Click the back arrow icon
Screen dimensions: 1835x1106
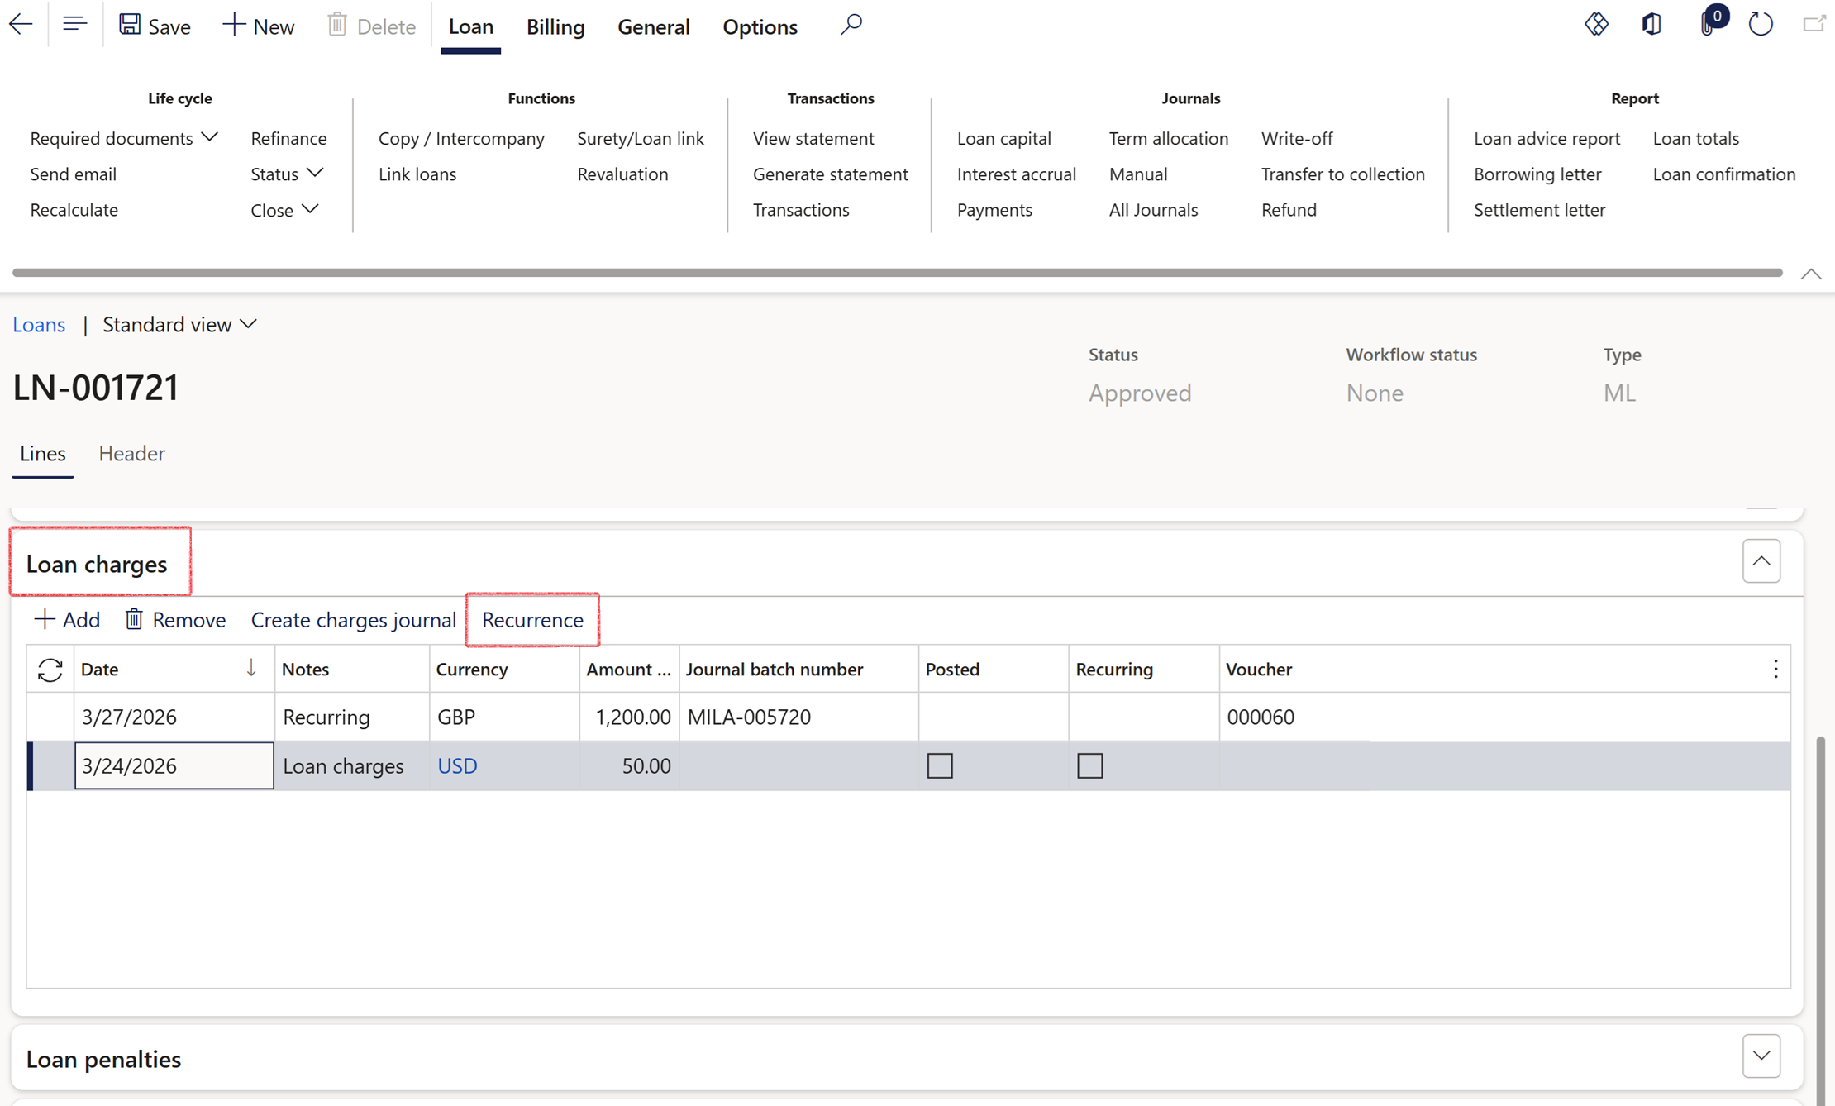(x=21, y=25)
